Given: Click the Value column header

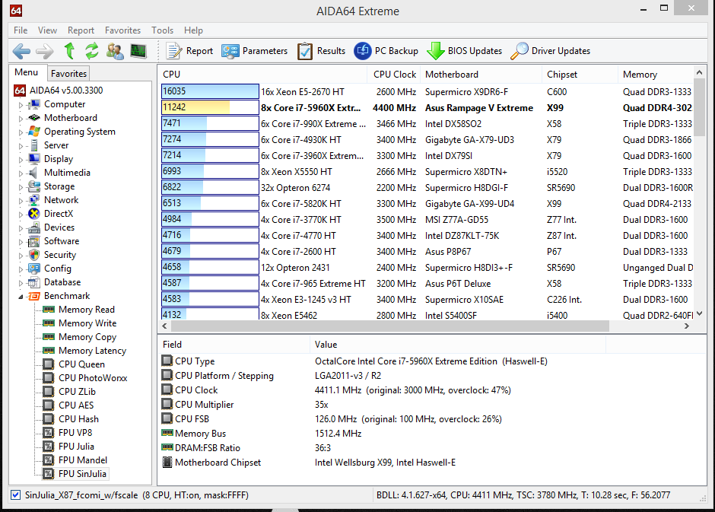Looking at the screenshot, I should click(x=458, y=344).
